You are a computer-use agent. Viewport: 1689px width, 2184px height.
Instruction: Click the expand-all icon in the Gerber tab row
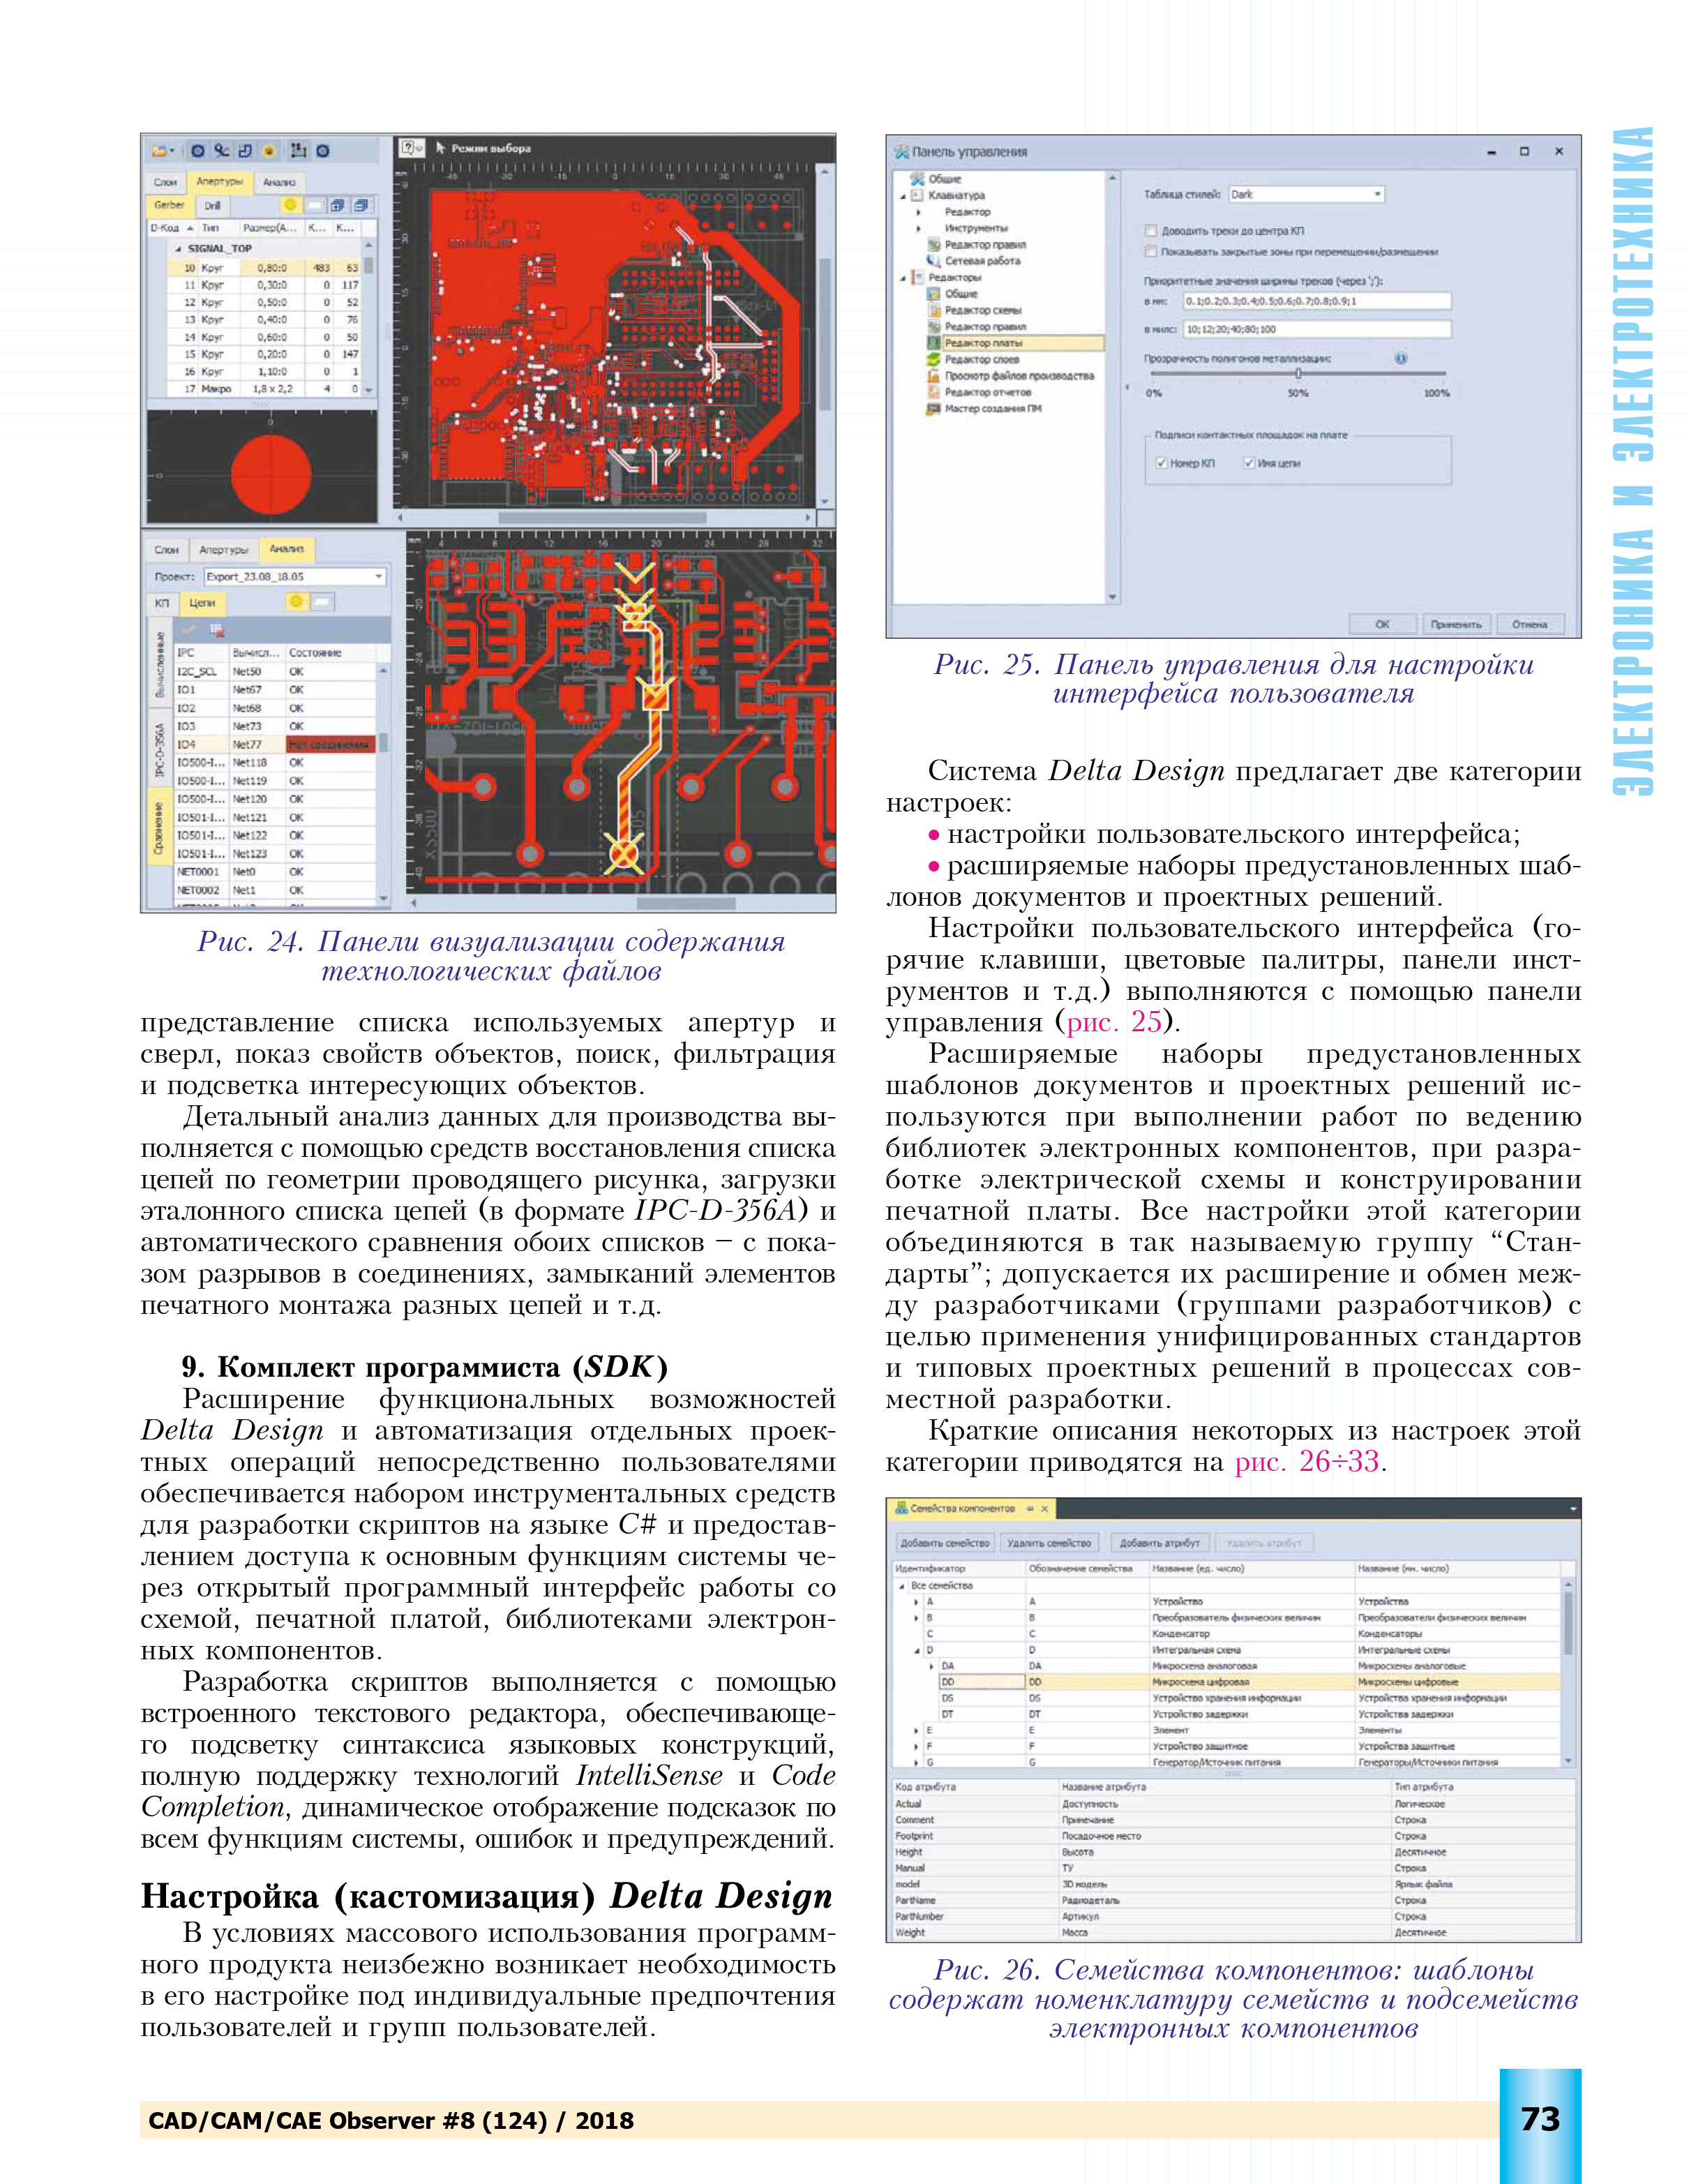[338, 205]
